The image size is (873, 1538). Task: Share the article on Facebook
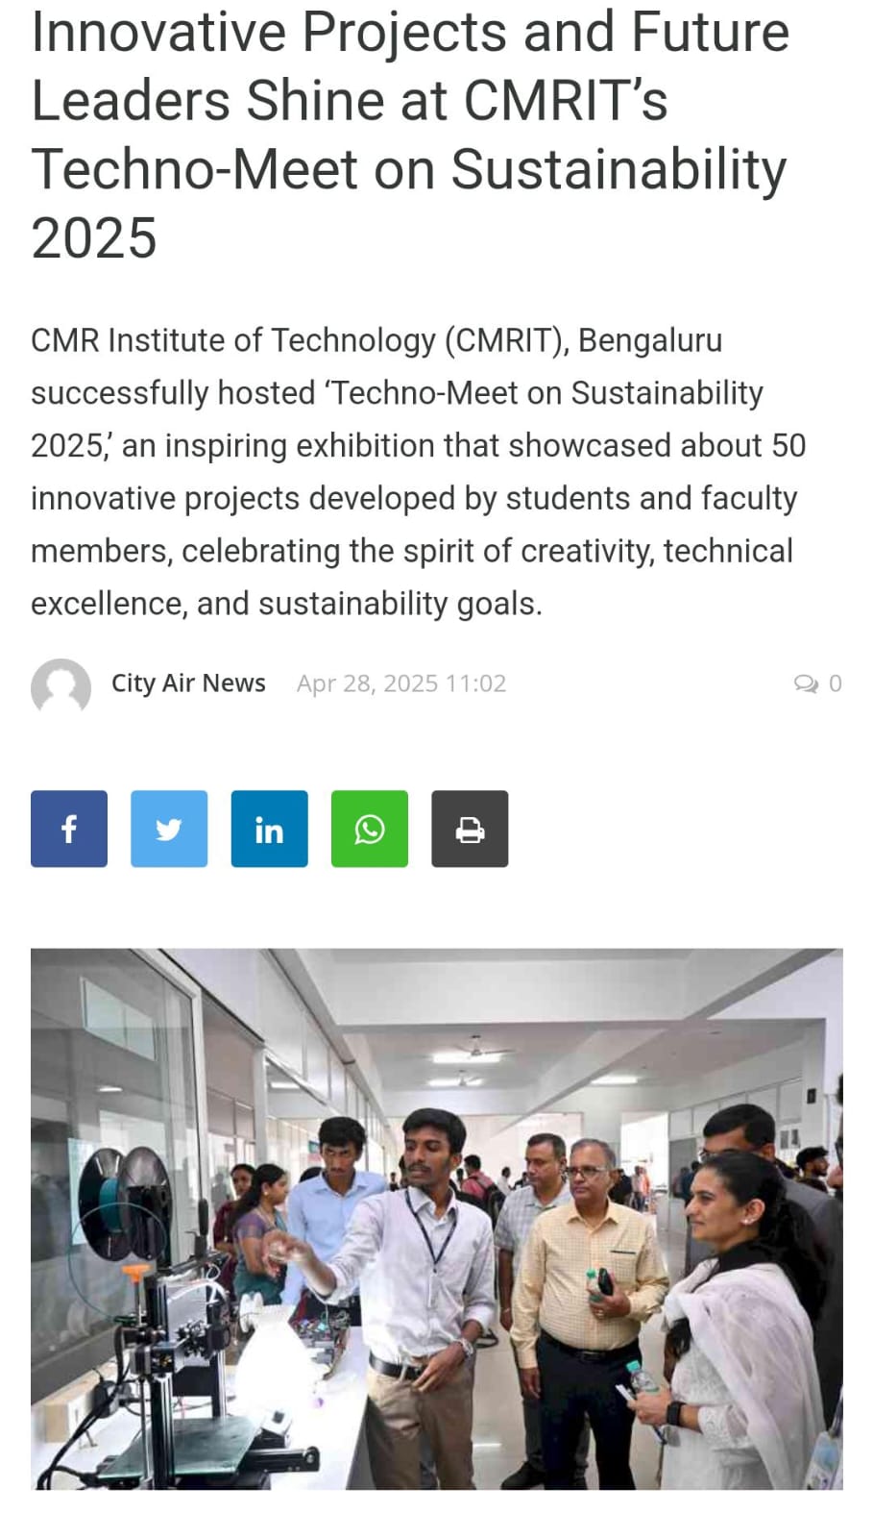pyautogui.click(x=69, y=829)
